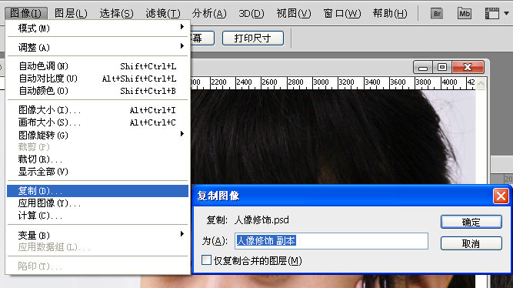Cancel the dialog with 取消 button

click(x=471, y=243)
